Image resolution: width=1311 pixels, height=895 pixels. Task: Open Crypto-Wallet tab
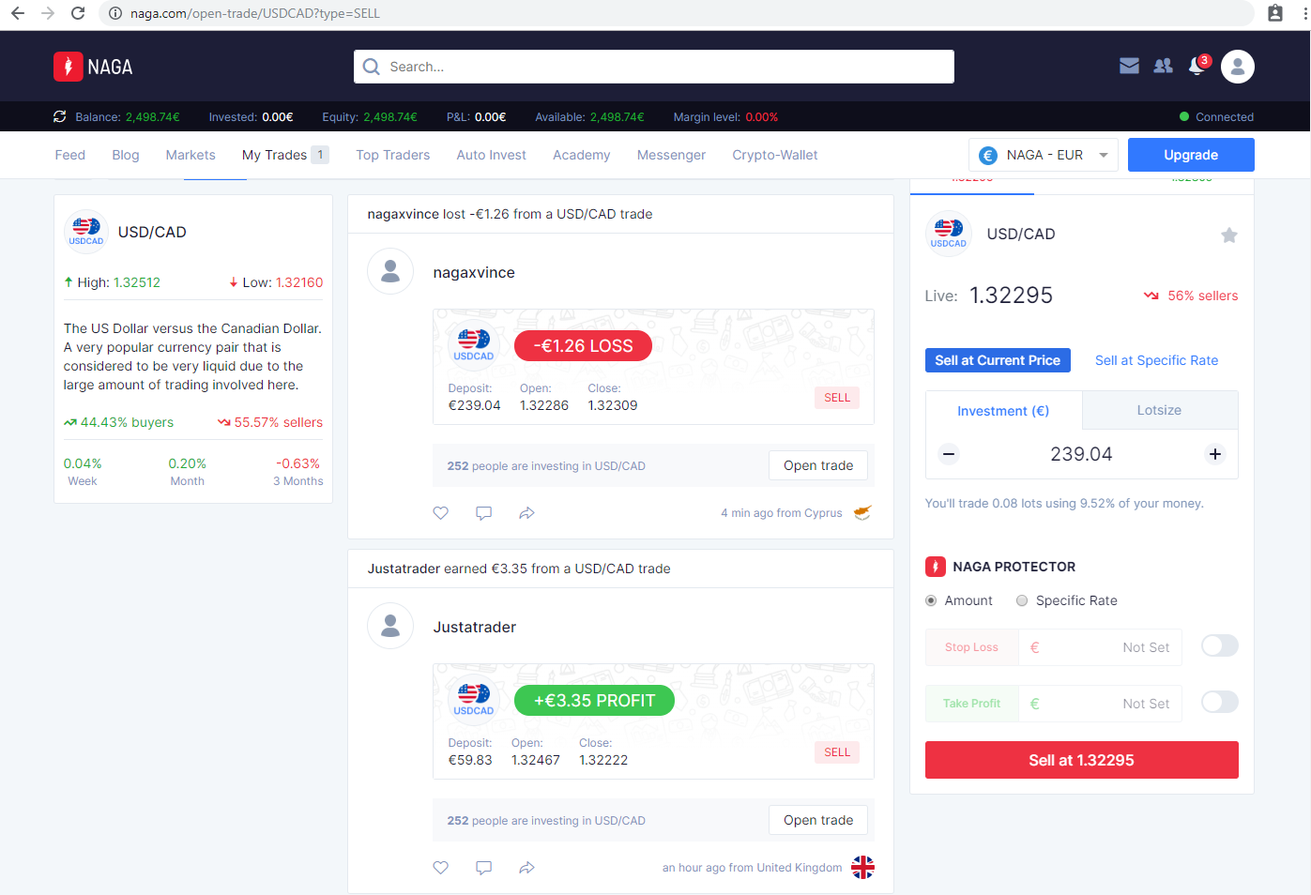[775, 155]
